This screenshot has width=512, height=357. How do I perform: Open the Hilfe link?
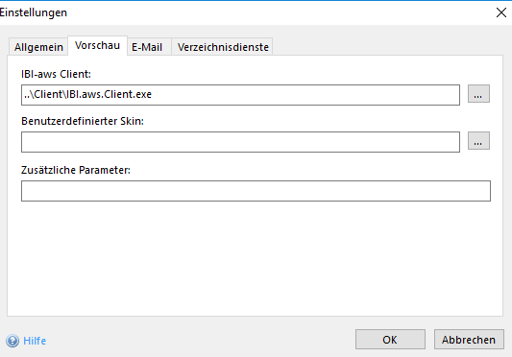coord(35,341)
